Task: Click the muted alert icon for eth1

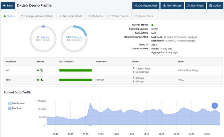Action: (x=42, y=70)
